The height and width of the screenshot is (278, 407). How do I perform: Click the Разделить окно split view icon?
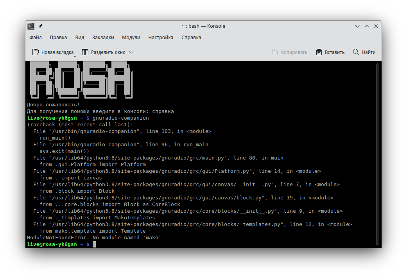pyautogui.click(x=85, y=52)
